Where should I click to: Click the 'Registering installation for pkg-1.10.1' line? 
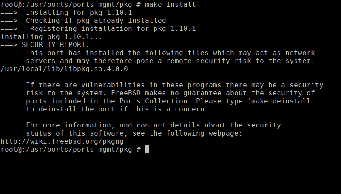(113, 28)
